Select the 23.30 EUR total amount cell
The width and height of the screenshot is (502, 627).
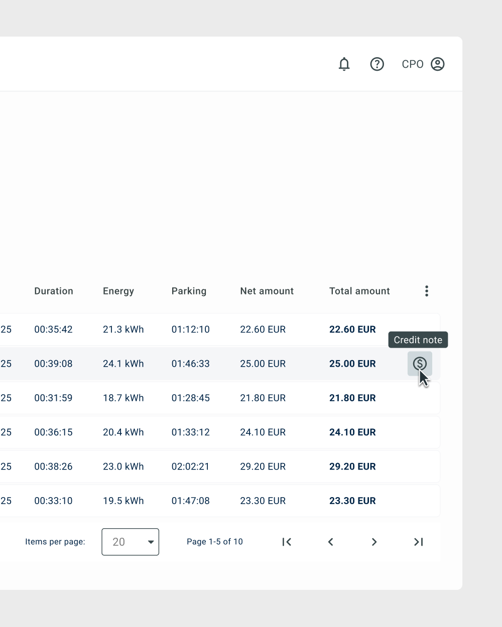point(352,501)
